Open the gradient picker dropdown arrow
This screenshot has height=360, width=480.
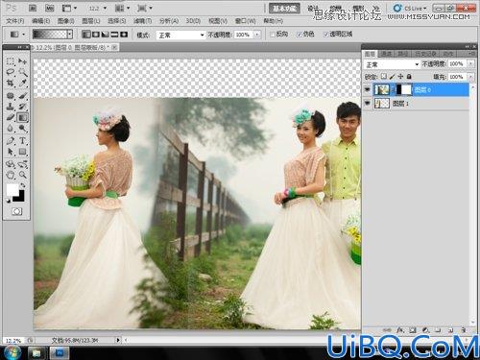(70, 35)
